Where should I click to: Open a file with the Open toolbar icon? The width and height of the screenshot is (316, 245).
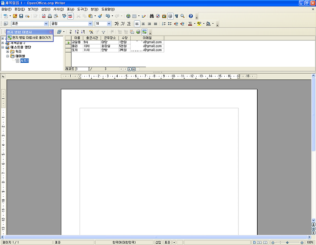tap(15, 16)
